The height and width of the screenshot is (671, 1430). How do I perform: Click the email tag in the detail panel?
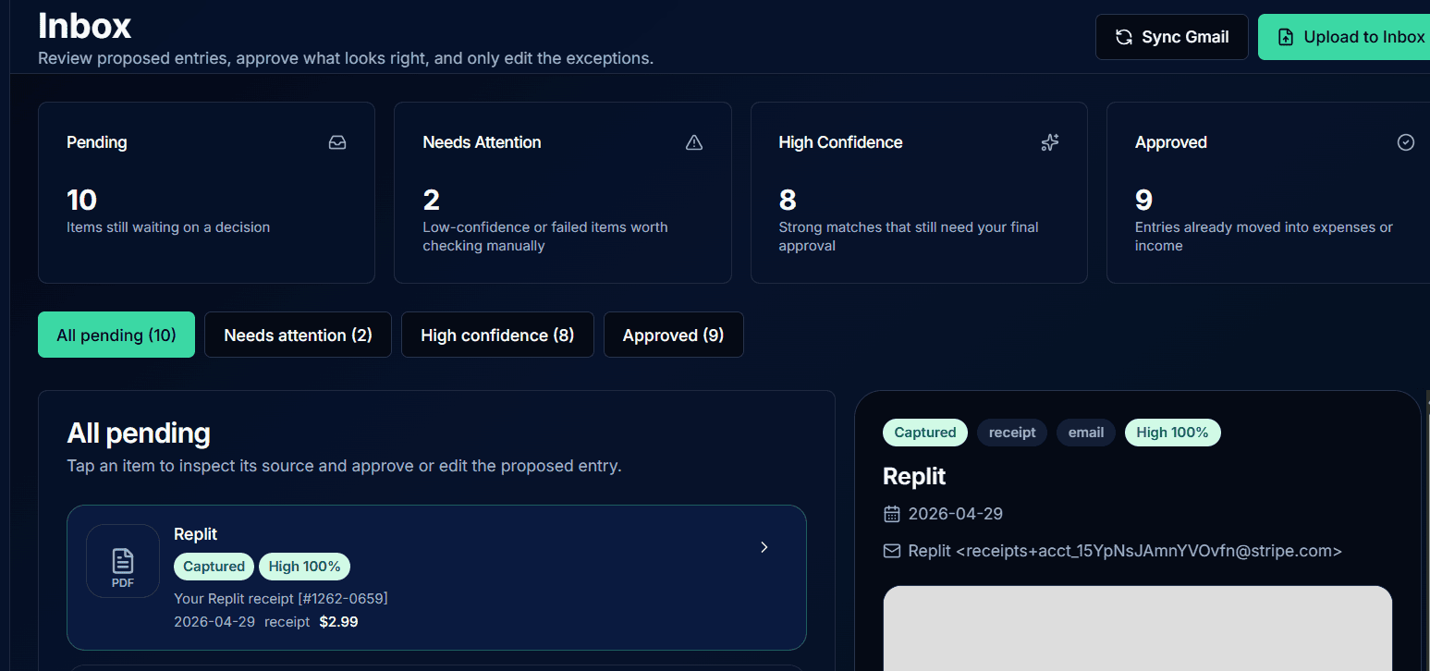tap(1086, 433)
